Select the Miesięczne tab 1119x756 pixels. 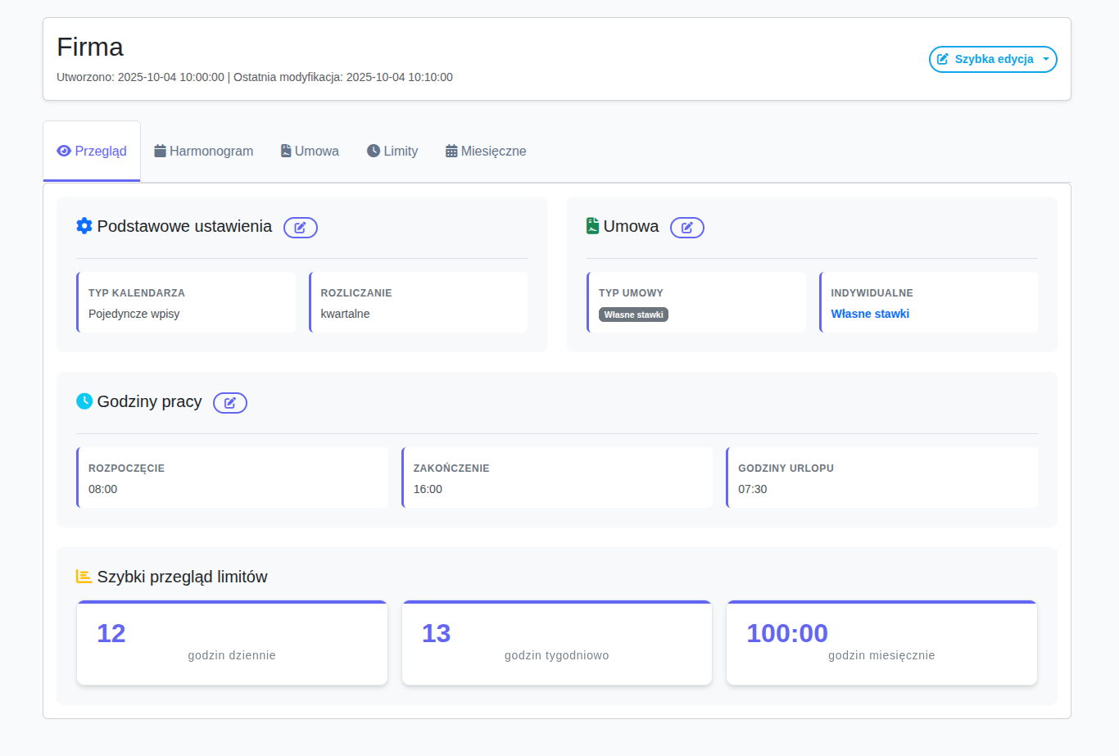(x=486, y=152)
